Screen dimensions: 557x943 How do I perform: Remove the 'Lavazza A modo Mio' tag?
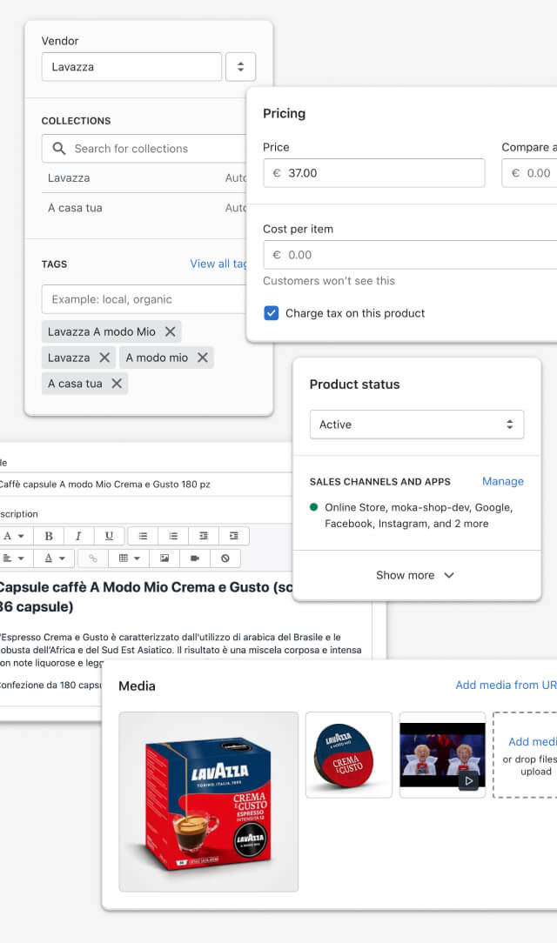[x=171, y=331]
